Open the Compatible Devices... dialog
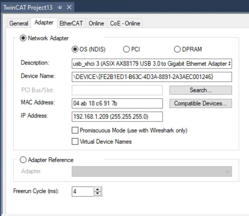 200,104
